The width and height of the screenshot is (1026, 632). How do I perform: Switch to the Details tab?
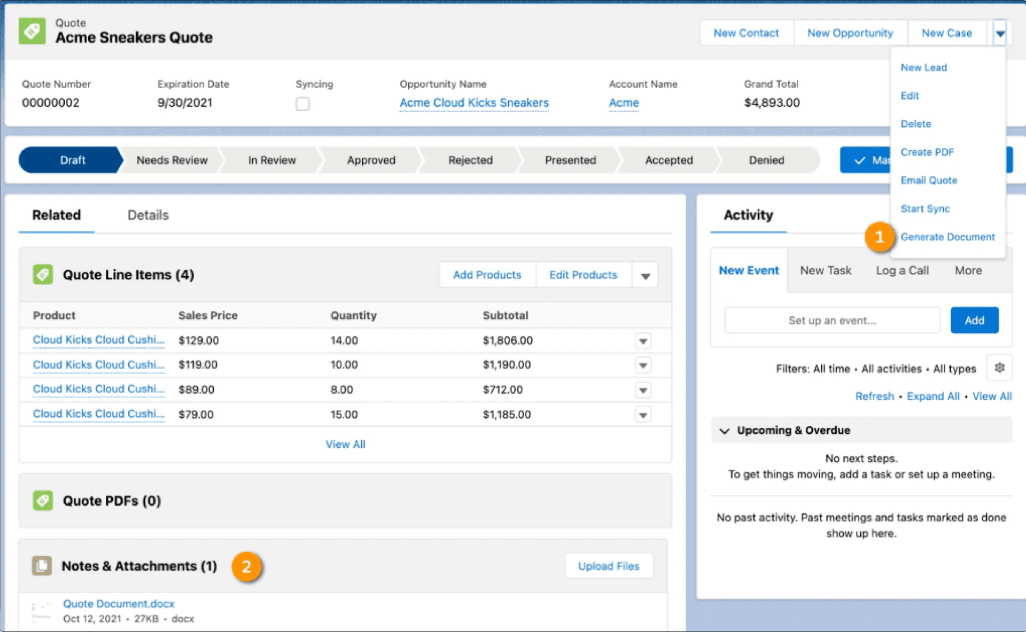148,215
